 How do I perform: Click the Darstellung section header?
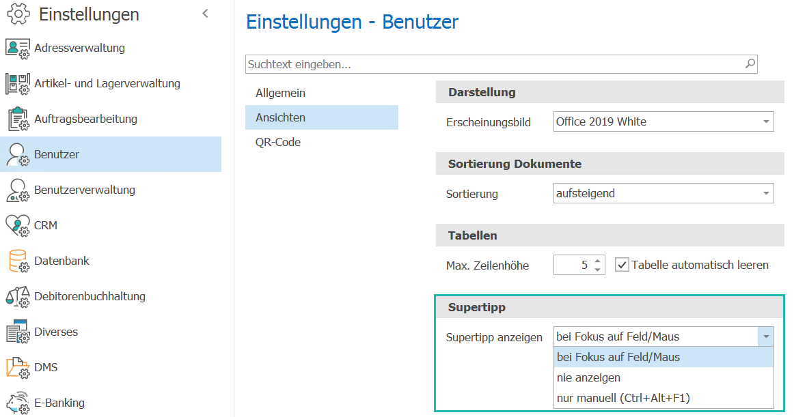coord(610,92)
